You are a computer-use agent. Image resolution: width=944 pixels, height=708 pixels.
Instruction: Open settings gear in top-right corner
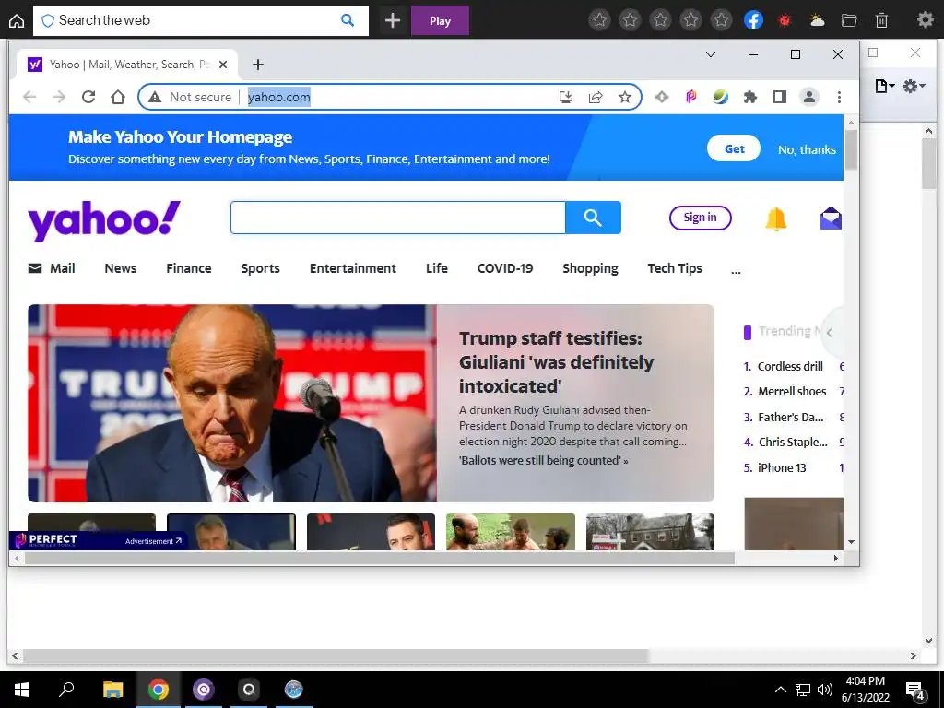[925, 20]
